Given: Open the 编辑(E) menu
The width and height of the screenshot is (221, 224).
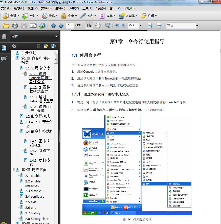Looking at the screenshot, I should click(x=19, y=8).
